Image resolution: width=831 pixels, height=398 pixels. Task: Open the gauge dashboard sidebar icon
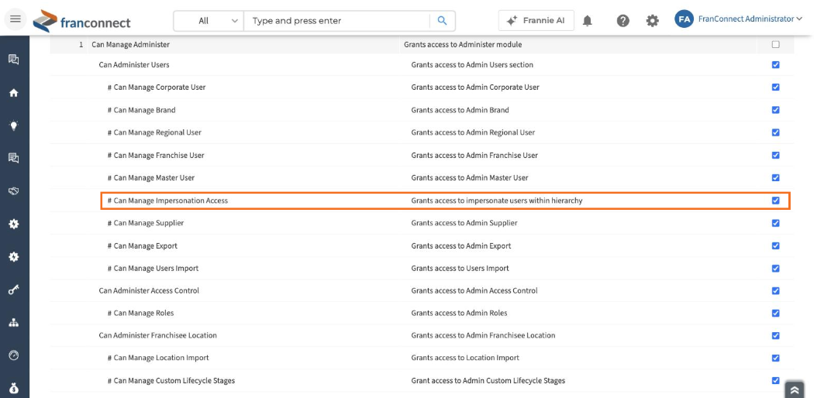coord(14,355)
